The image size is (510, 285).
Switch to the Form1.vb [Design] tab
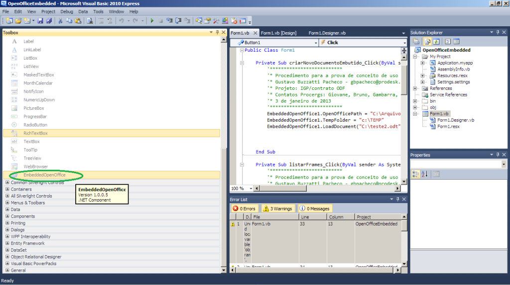click(278, 33)
